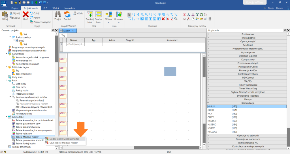Click the gauge icon in Przepływy ruchów
290x154 pixels.
tap(184, 19)
